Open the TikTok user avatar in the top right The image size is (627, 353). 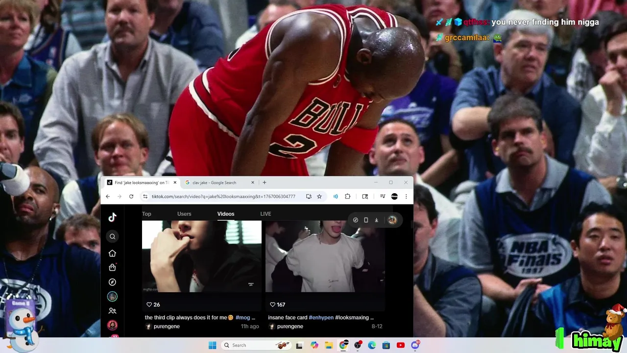click(392, 220)
